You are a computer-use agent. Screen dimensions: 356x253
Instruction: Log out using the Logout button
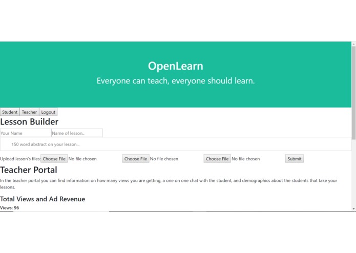48,112
